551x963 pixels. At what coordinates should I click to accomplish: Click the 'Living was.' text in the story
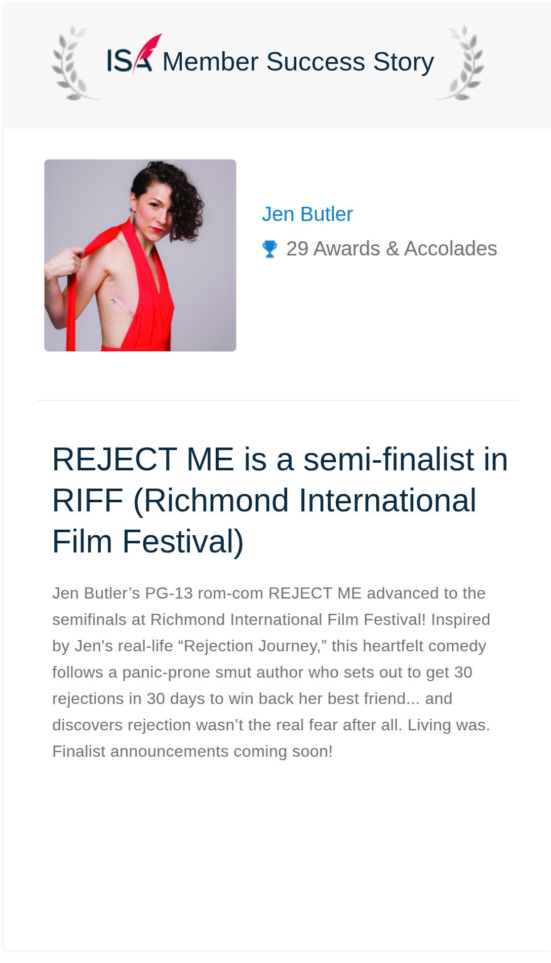pyautogui.click(x=449, y=725)
